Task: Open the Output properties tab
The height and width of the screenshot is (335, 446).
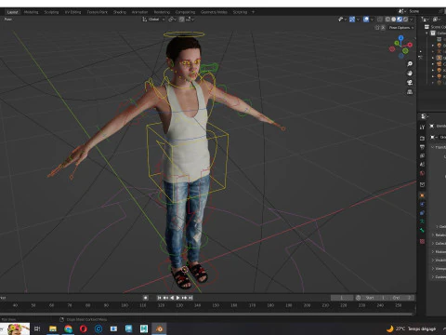Action: point(422,147)
